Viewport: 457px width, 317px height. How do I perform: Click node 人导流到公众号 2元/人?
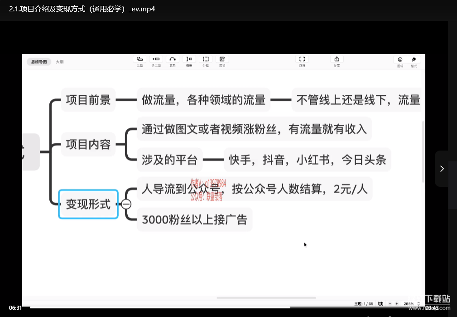[255, 189]
